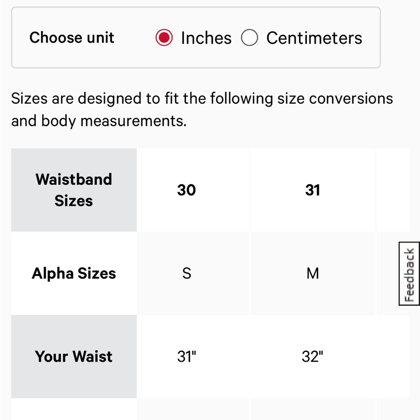Select the 31 inch waist measurement

pos(186,357)
